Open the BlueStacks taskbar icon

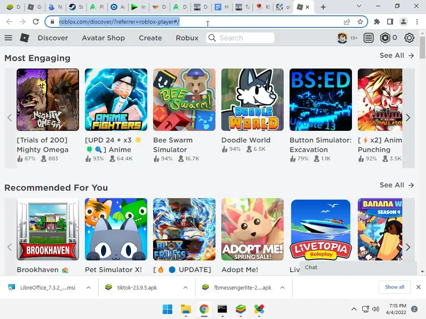pos(241,309)
